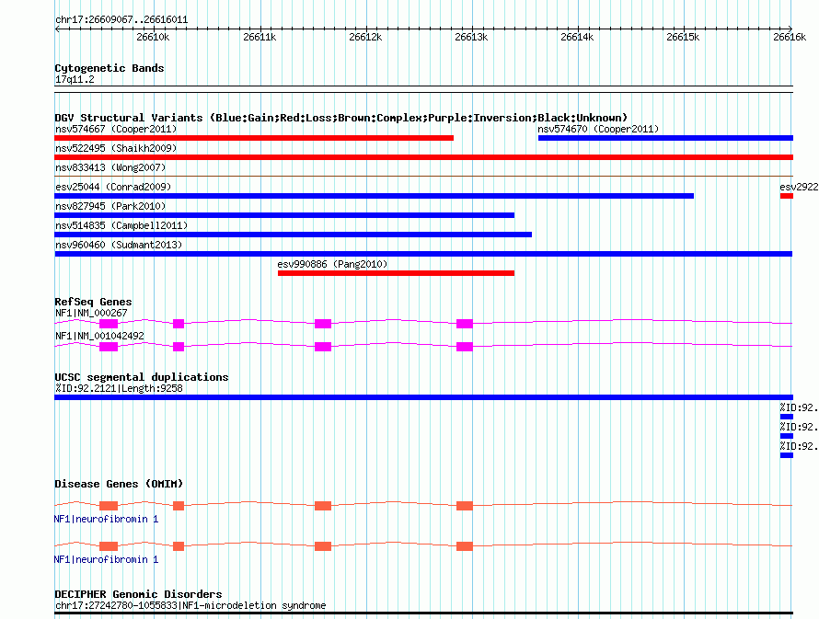819x619 pixels.
Task: Click the DECIPHER Genomic Disorders track title
Action: tap(138, 594)
